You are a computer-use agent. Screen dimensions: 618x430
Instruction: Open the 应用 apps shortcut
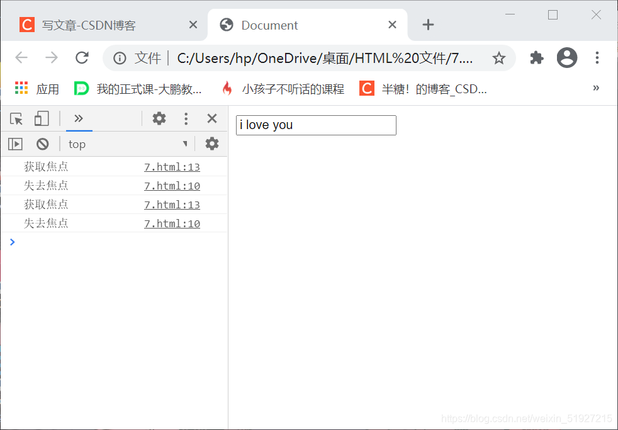click(x=37, y=89)
